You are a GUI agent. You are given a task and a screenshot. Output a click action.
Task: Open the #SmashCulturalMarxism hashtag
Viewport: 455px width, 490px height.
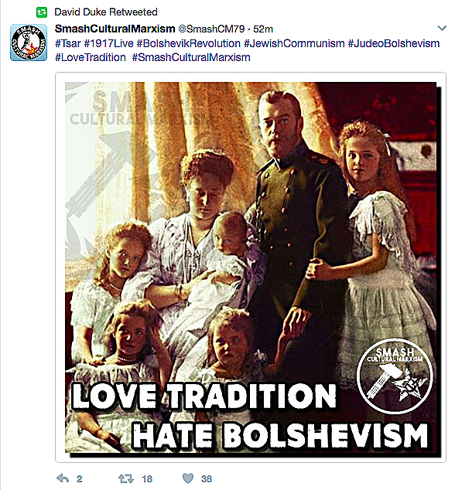pyautogui.click(x=191, y=57)
